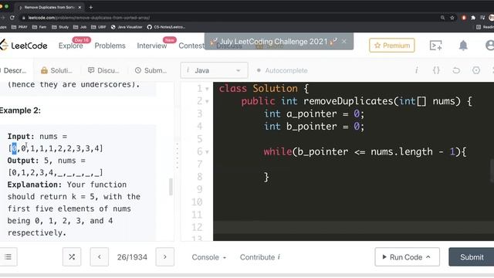Reset code to default with the revert icon
494x278 pixels.
point(456,70)
